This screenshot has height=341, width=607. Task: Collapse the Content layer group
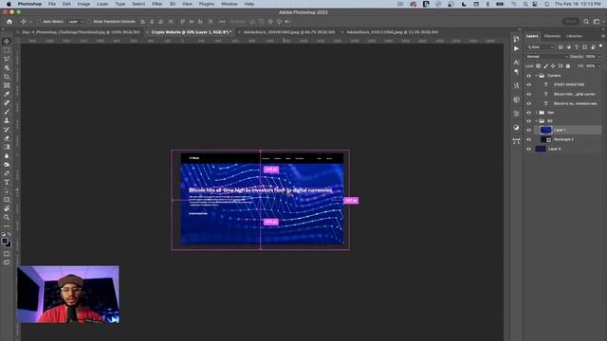[x=536, y=76]
